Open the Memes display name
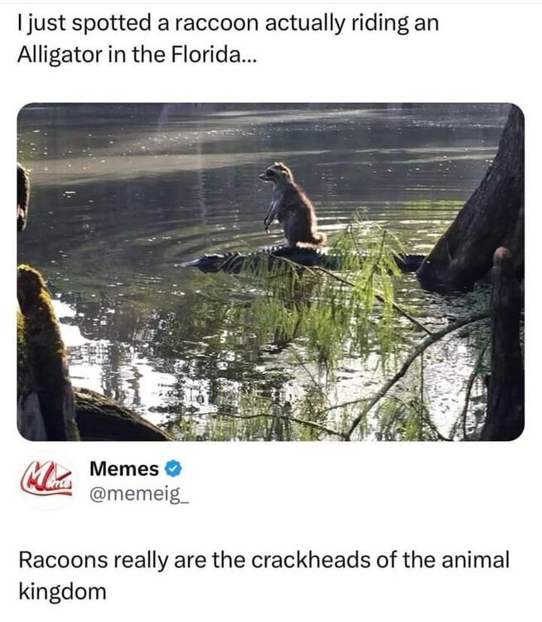Screen dimensions: 542x622 click(124, 469)
